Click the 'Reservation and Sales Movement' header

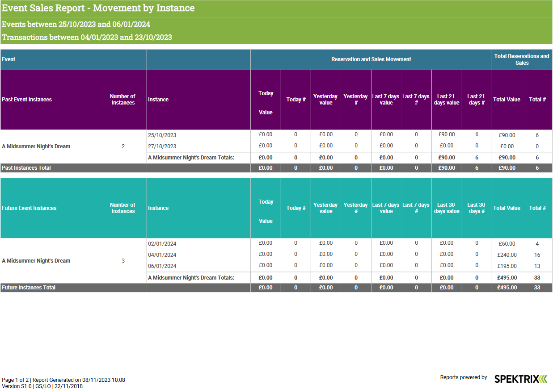(371, 59)
